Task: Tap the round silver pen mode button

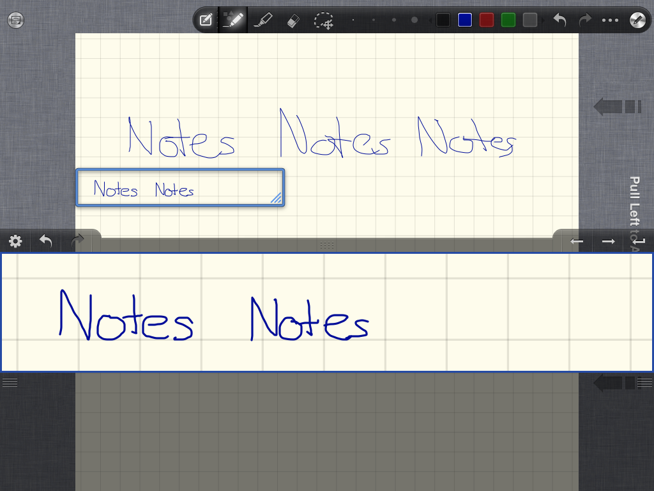Action: tap(638, 20)
